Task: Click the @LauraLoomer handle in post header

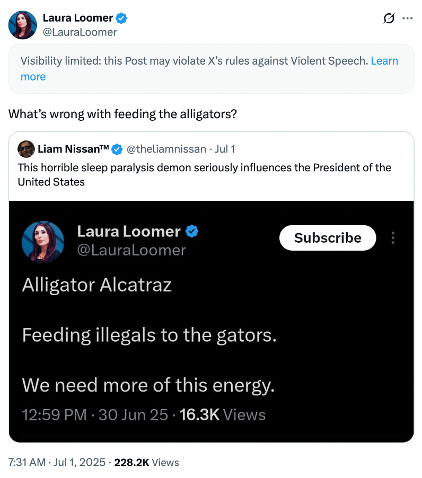Action: (80, 32)
